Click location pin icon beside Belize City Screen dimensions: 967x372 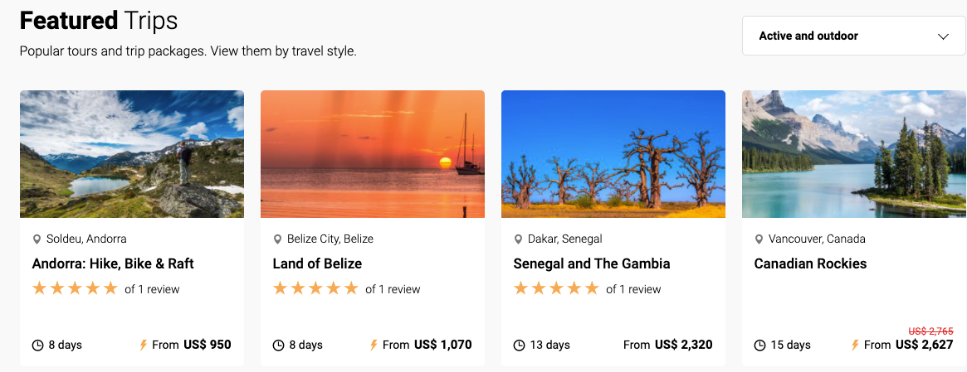click(x=277, y=239)
